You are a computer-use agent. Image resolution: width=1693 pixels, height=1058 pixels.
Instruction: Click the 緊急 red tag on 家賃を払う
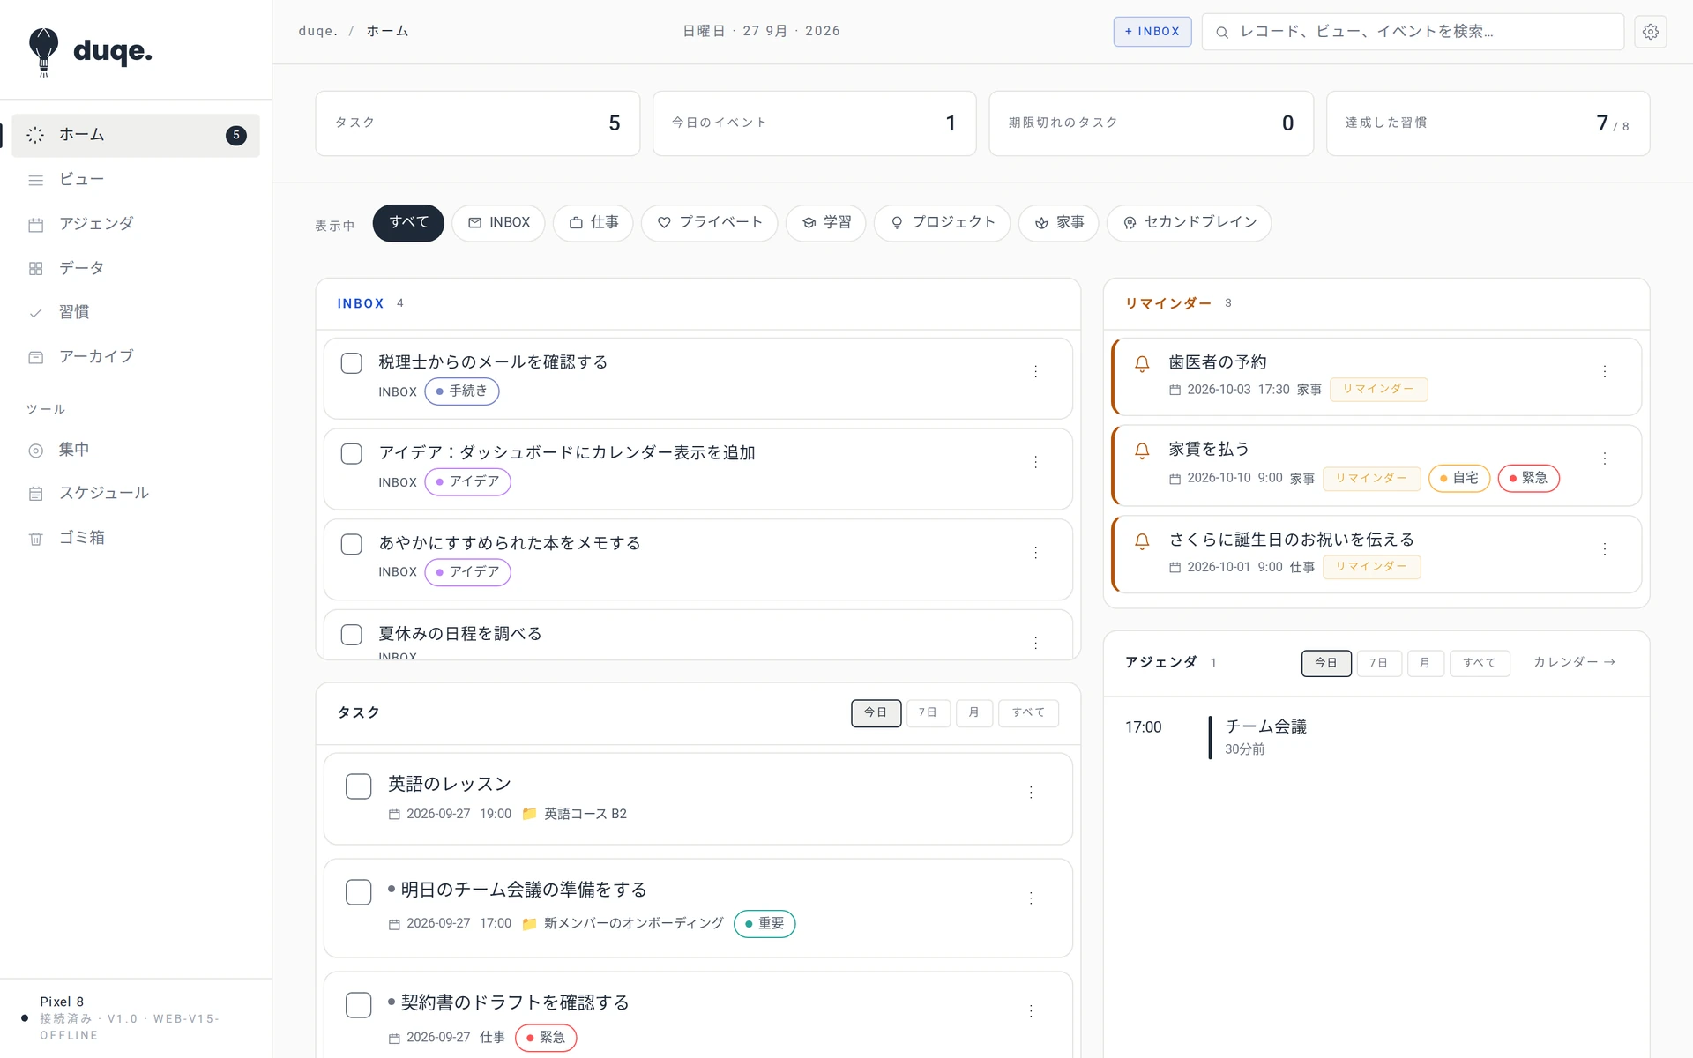1528,478
